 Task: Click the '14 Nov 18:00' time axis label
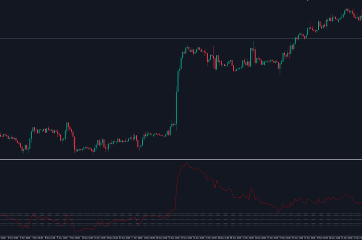tap(187, 238)
